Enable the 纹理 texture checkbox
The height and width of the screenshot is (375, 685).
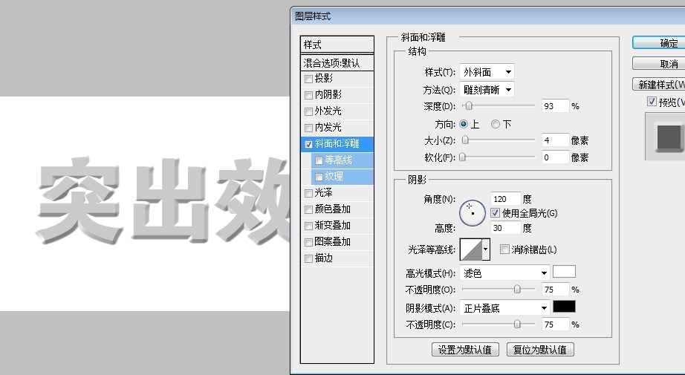coord(319,177)
